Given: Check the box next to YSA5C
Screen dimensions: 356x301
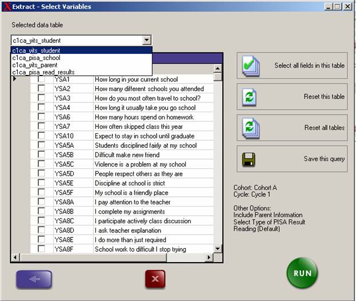Looking at the screenshot, I should 41,164.
